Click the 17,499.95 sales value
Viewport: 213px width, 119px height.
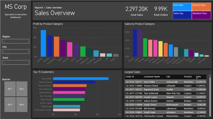pos(201,86)
